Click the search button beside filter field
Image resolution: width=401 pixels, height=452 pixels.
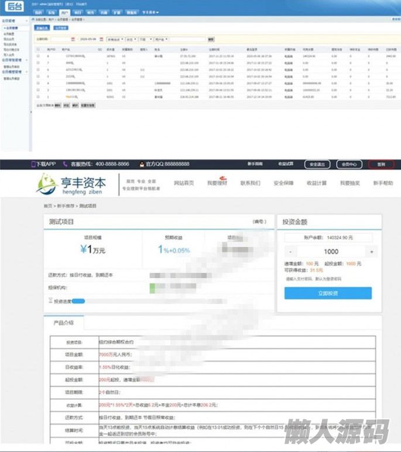[x=211, y=39]
